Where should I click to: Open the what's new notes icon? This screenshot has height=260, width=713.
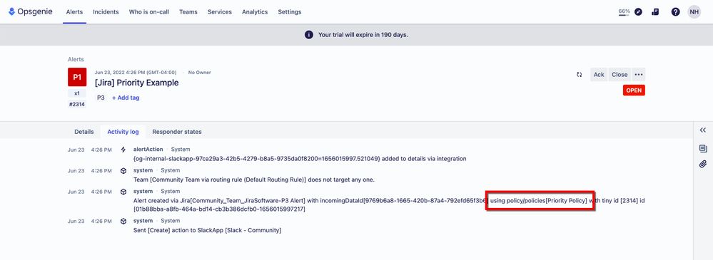655,12
